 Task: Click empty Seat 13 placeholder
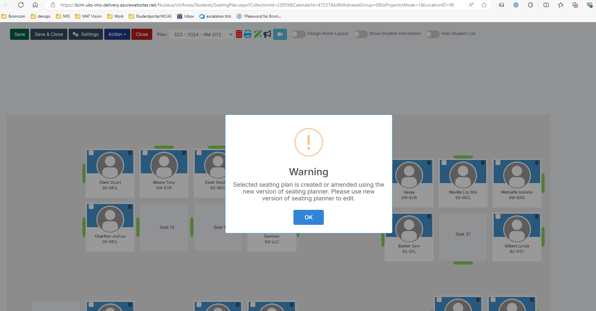pos(164,227)
